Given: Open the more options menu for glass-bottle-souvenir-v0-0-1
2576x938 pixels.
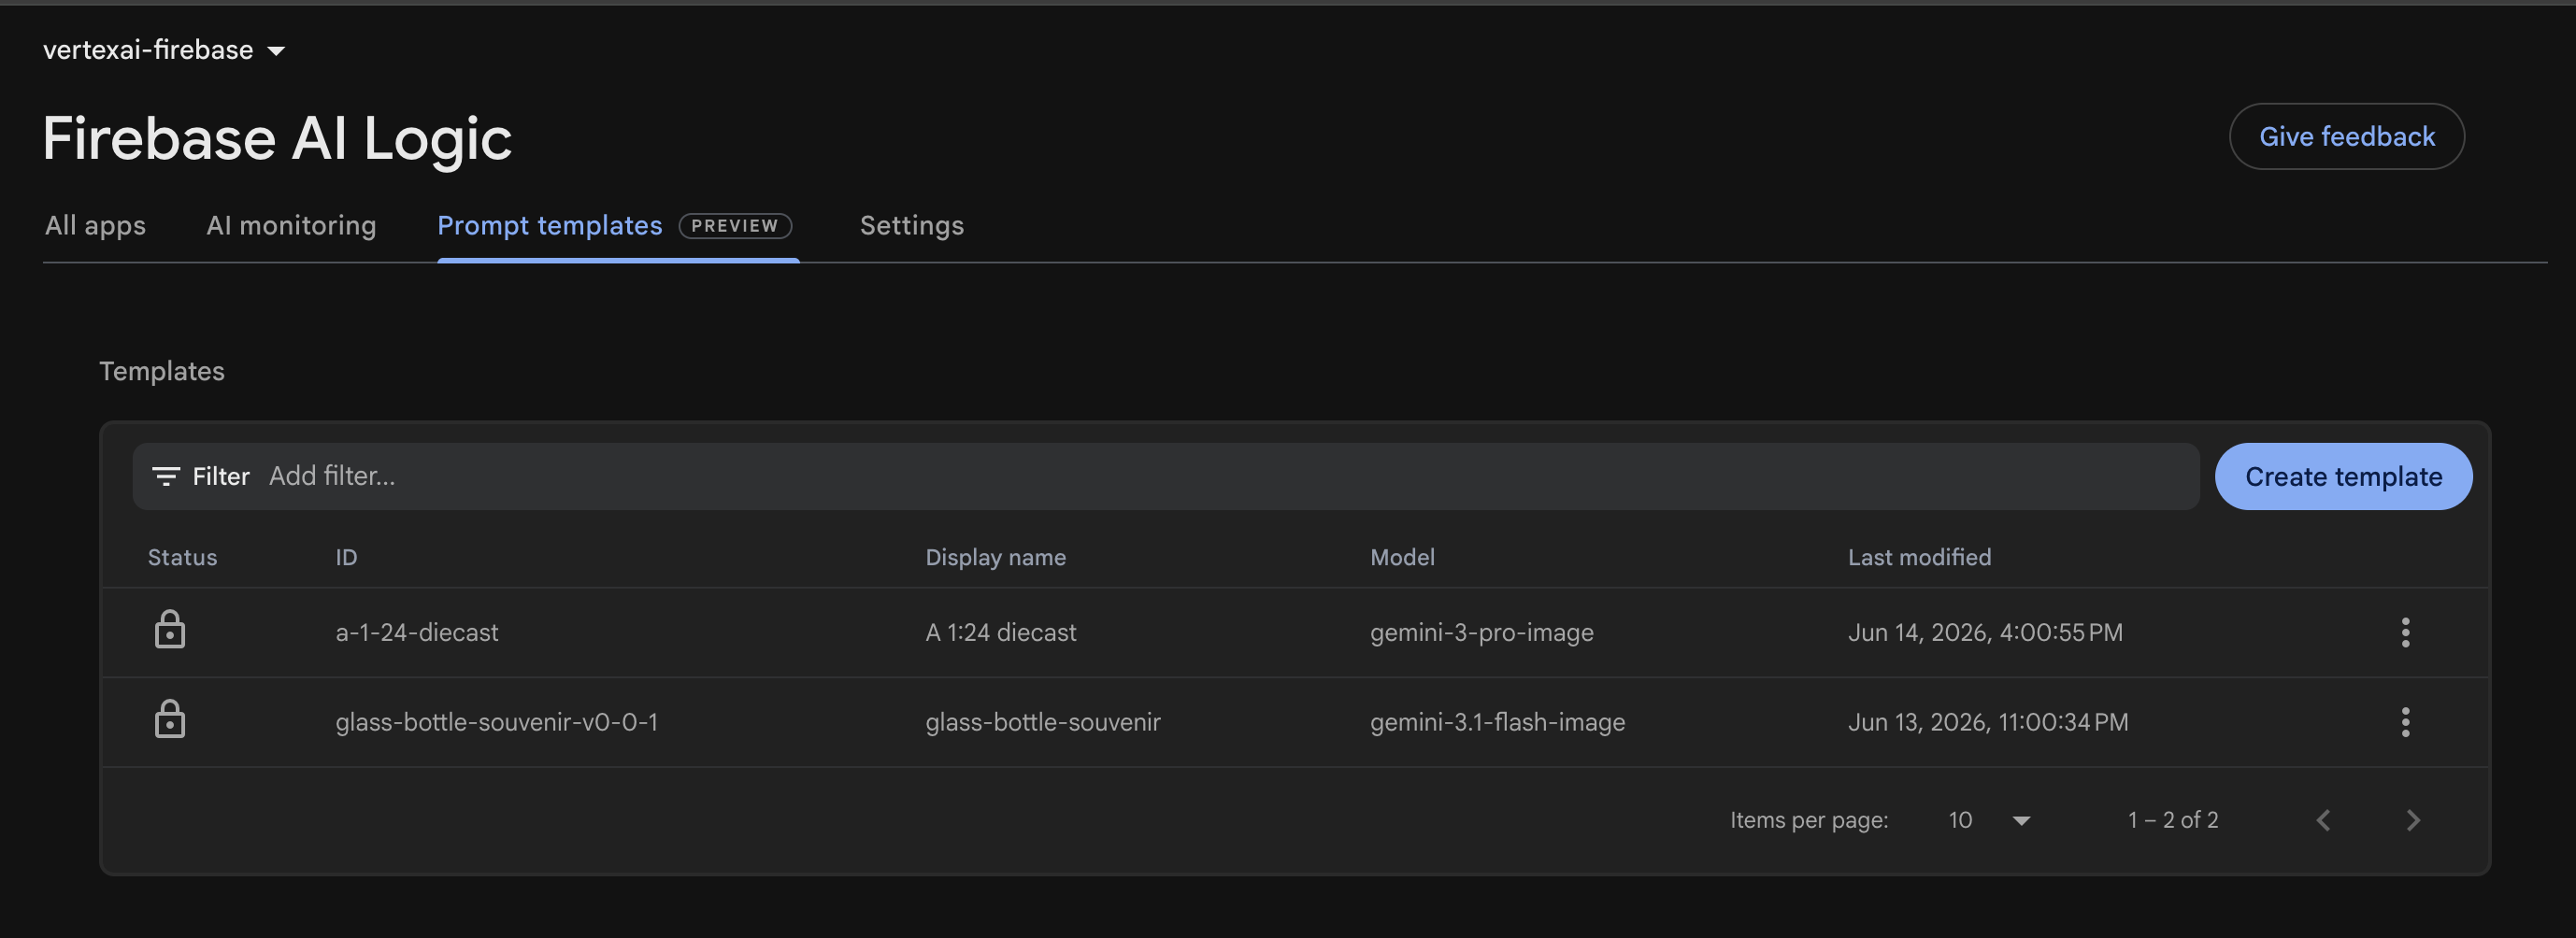Looking at the screenshot, I should [2405, 722].
